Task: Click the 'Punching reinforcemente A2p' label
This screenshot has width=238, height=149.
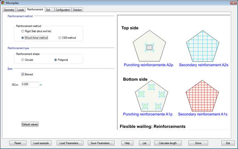Action: coord(148,65)
